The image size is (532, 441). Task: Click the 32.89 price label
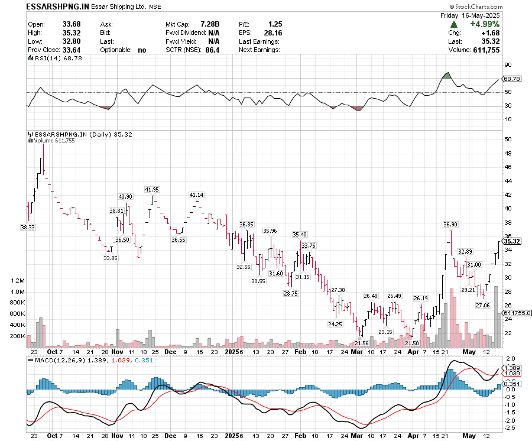coord(465,252)
